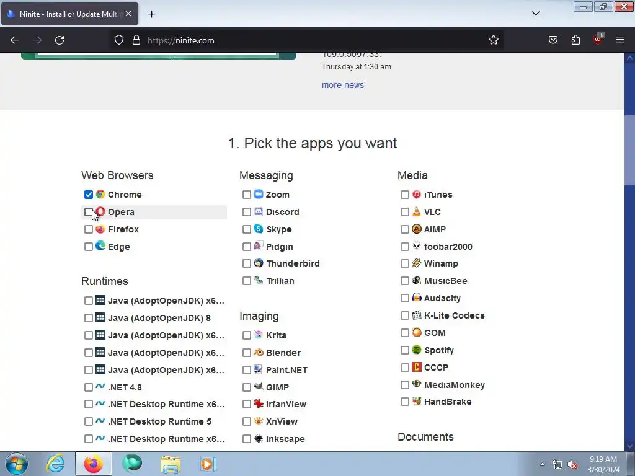Click the Discord icon

[259, 212]
